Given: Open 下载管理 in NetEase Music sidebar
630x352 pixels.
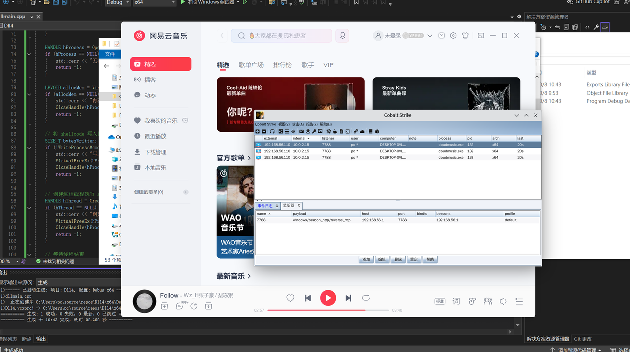Looking at the screenshot, I should (160, 152).
